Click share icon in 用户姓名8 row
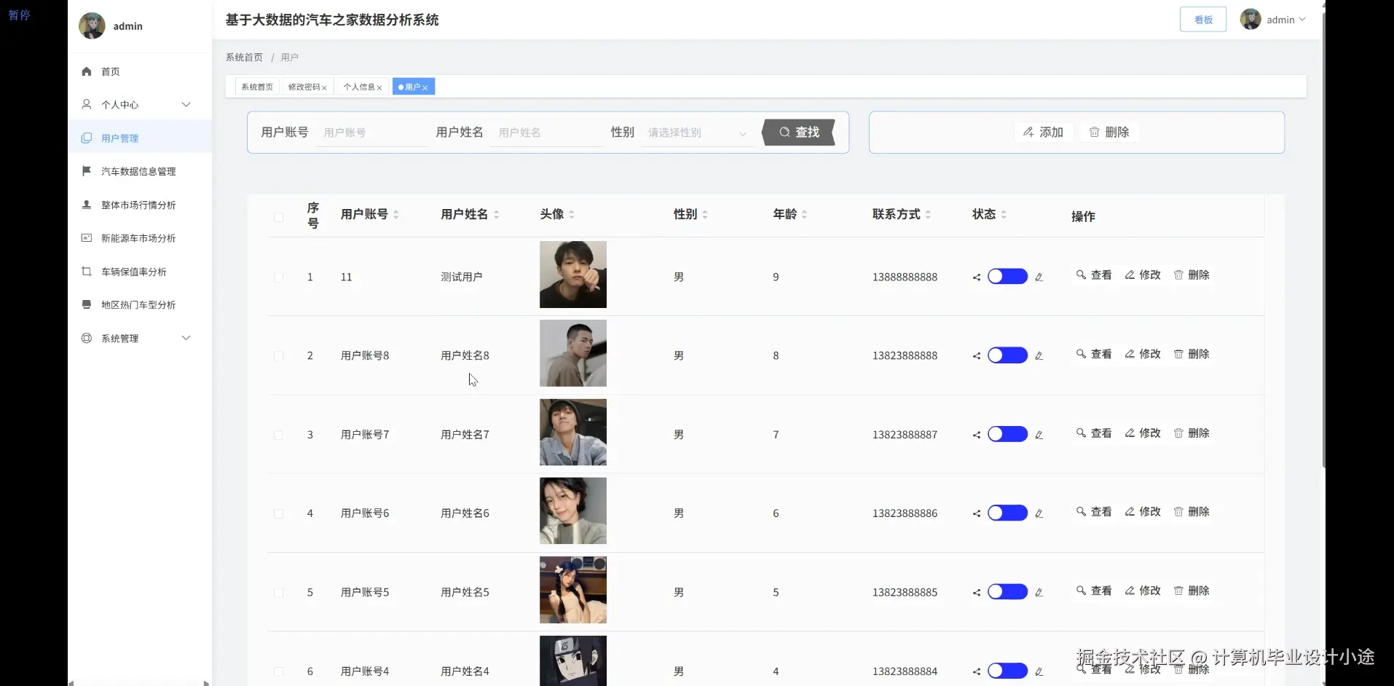This screenshot has height=686, width=1394. 977,355
